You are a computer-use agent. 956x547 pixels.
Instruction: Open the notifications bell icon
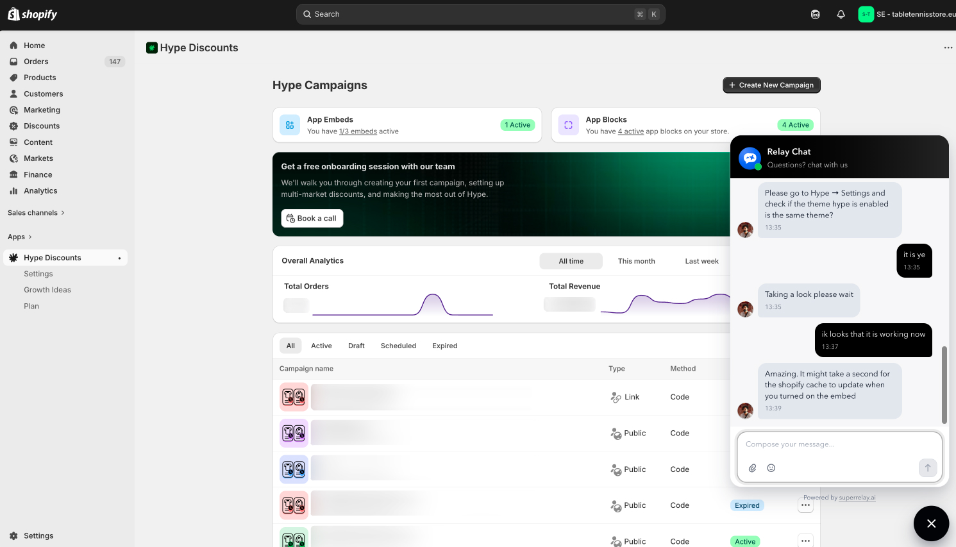click(841, 14)
